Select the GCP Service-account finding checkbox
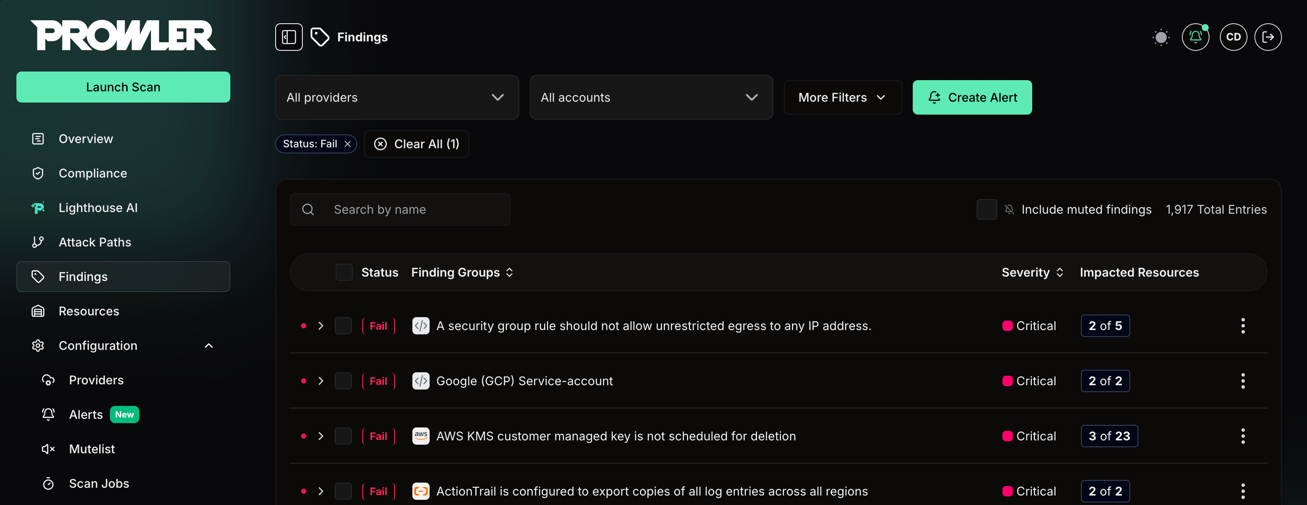The image size is (1307, 505). click(x=343, y=381)
